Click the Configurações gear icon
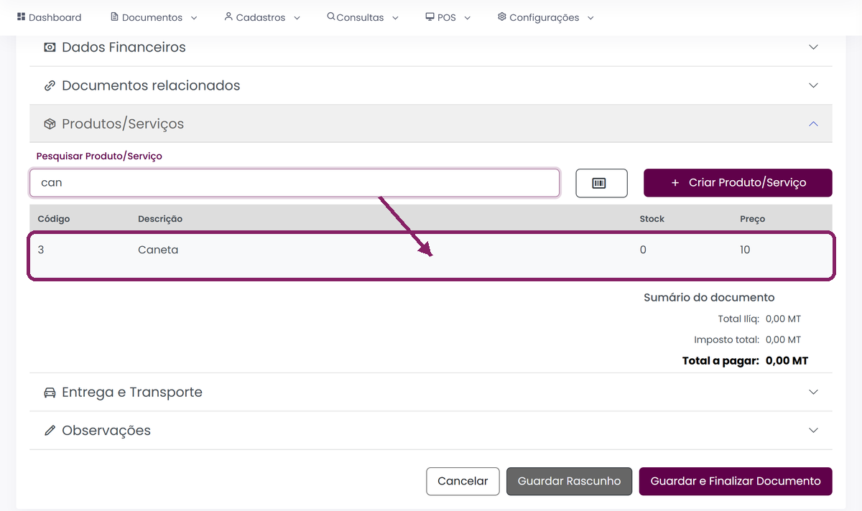862x511 pixels. [x=502, y=17]
